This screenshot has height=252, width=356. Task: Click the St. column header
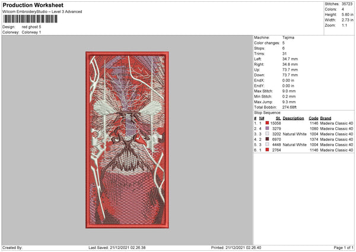coord(278,118)
